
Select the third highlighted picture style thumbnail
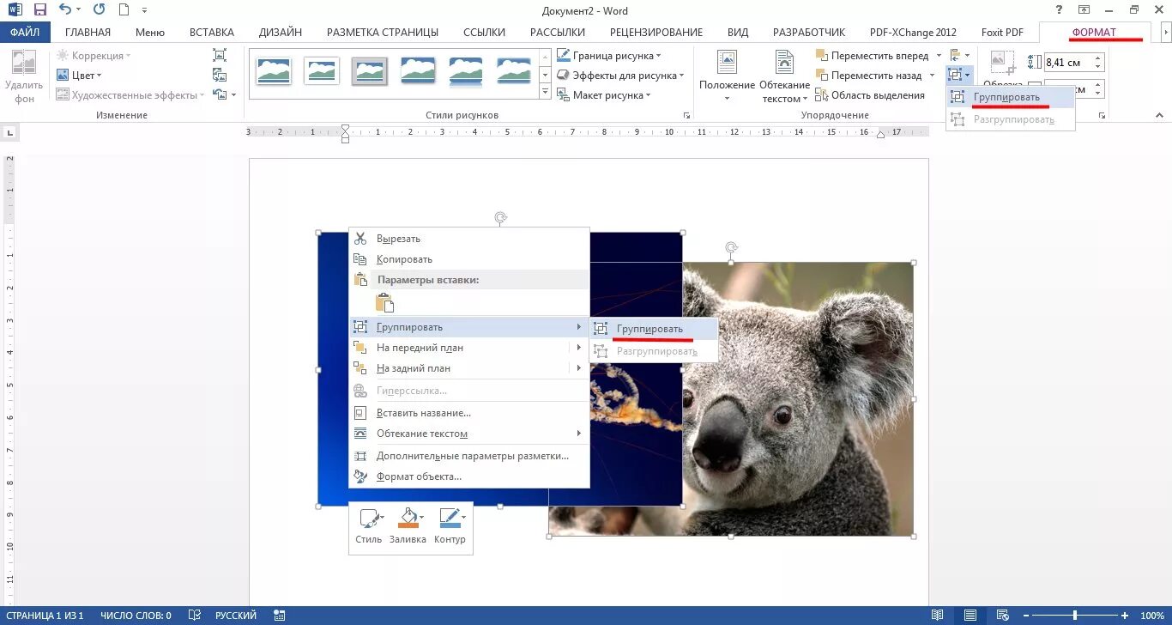370,70
